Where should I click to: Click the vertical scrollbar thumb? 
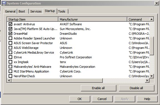pyautogui.click(x=152, y=46)
